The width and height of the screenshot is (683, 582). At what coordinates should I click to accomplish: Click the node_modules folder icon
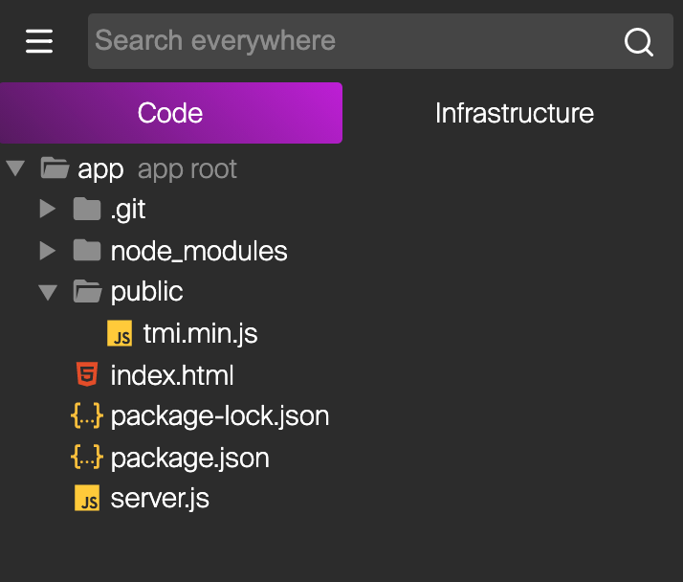tap(87, 251)
